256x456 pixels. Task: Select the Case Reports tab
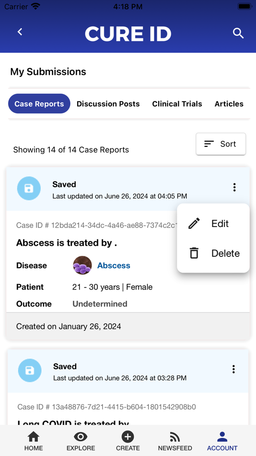[39, 104]
